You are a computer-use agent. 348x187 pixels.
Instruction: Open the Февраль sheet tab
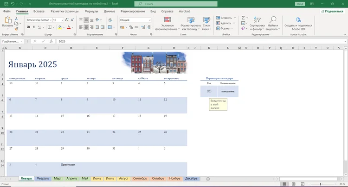tap(43, 178)
